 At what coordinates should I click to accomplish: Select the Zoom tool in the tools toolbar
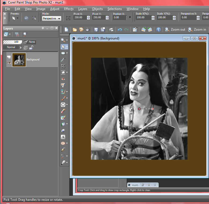point(63,40)
